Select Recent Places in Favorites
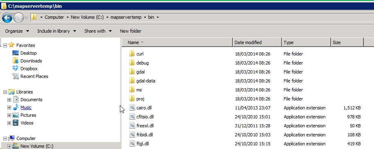The height and width of the screenshot is (149, 374). pyautogui.click(x=34, y=76)
